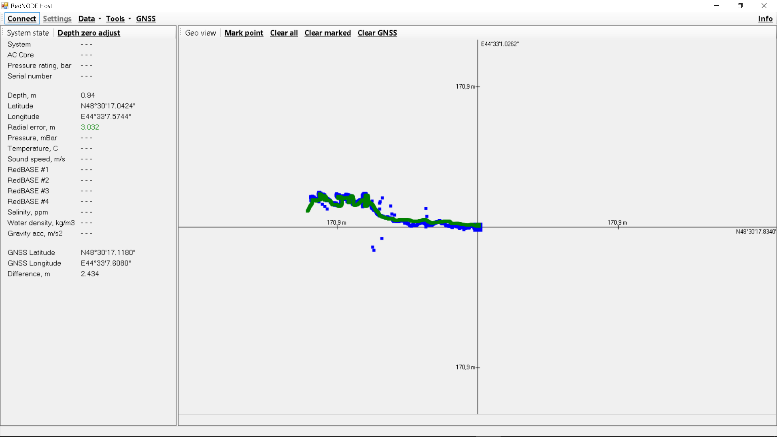Viewport: 777px width, 437px height.
Task: Click Clear marked button
Action: tap(327, 33)
